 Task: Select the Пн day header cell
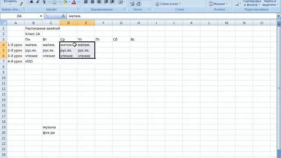tap(33, 39)
